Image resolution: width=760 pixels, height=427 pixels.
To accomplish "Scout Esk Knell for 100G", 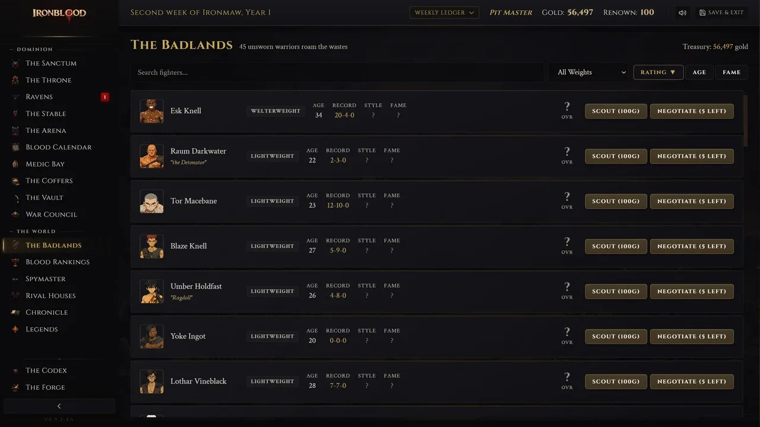I will [616, 111].
